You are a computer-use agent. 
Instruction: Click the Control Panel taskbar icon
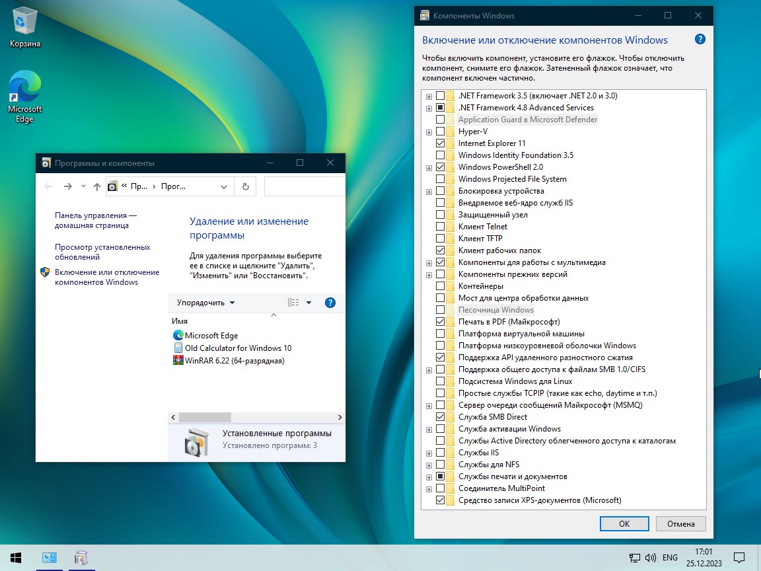49,557
